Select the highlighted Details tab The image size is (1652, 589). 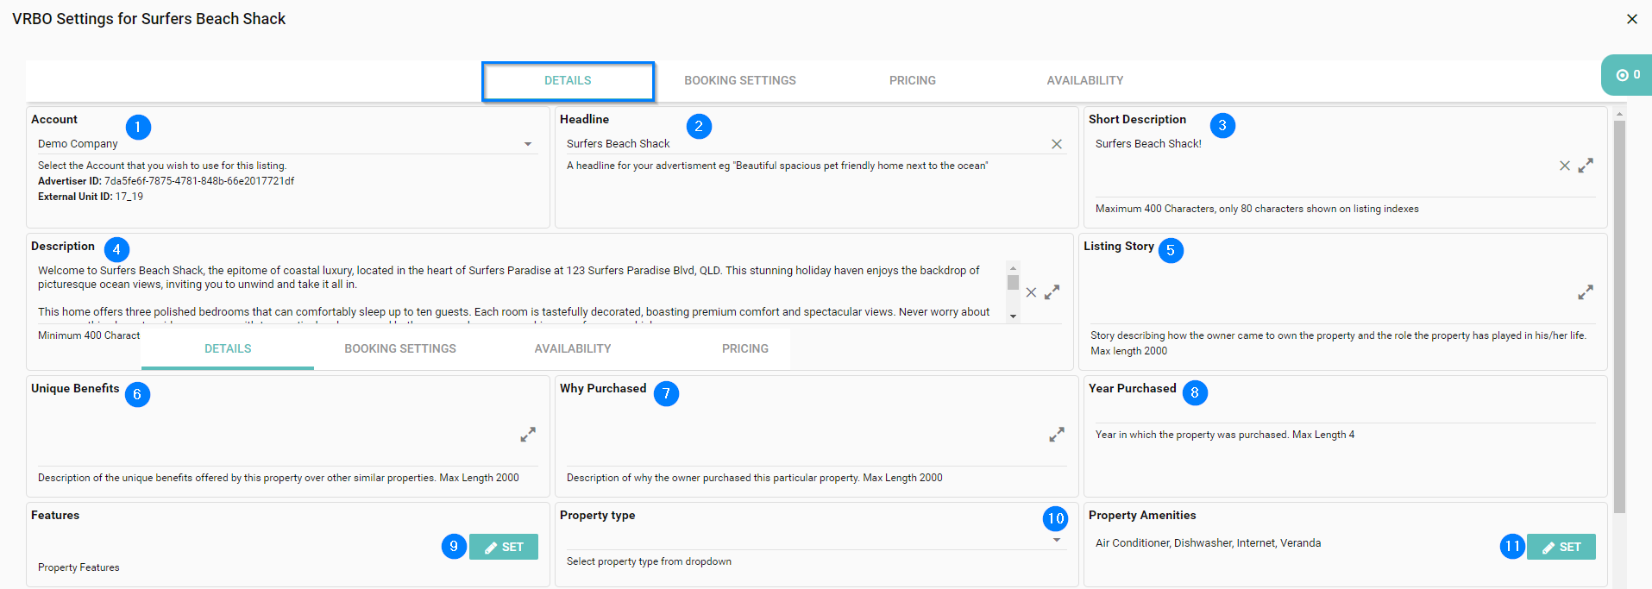[568, 80]
